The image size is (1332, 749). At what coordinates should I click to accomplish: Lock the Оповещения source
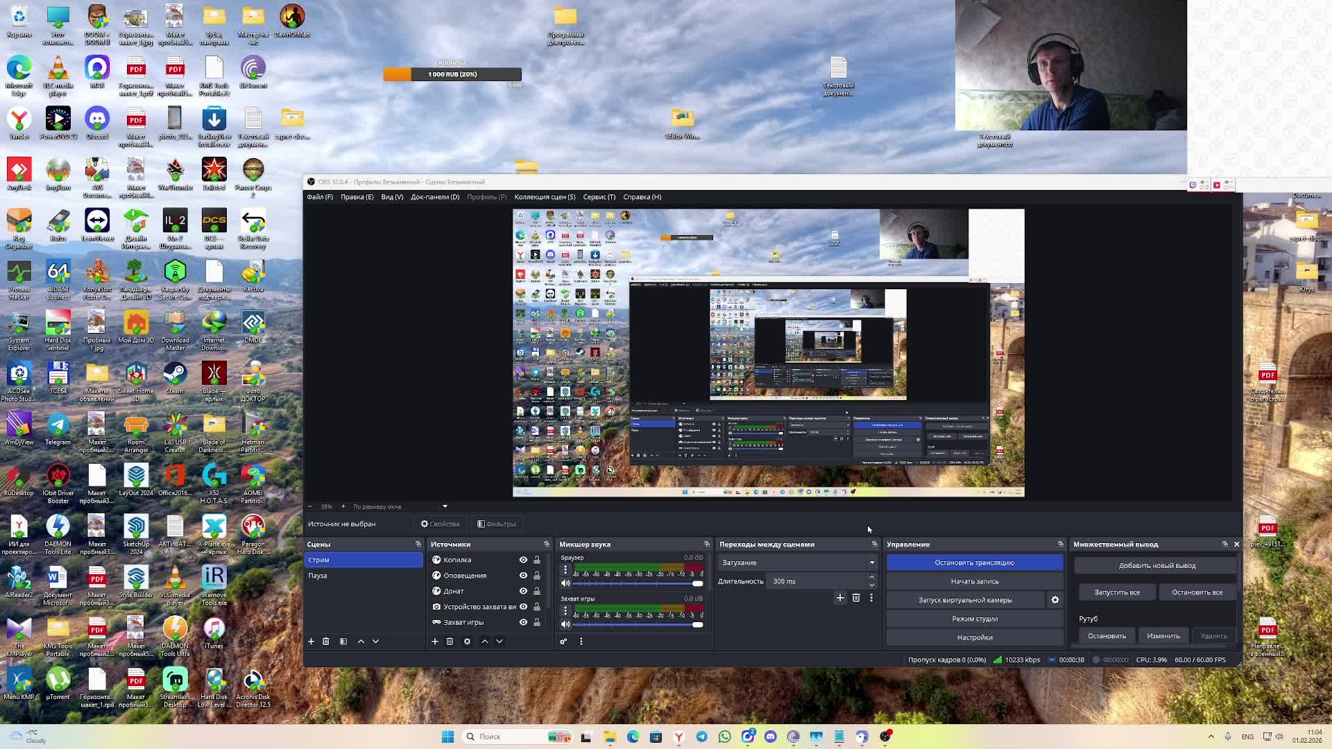[536, 576]
